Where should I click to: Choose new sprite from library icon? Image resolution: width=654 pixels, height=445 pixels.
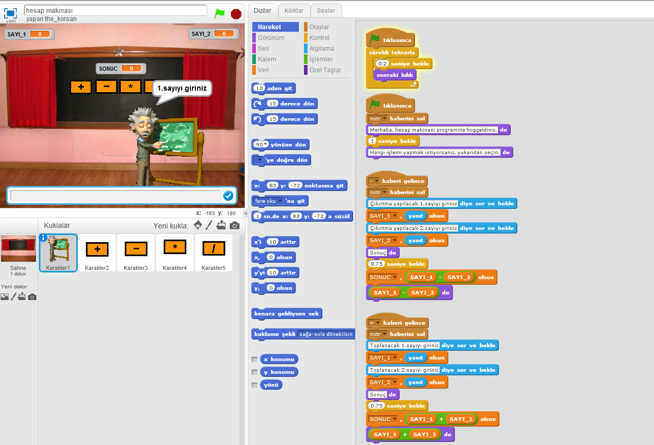[198, 225]
